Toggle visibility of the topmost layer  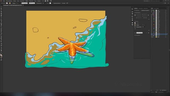click(x=151, y=10)
